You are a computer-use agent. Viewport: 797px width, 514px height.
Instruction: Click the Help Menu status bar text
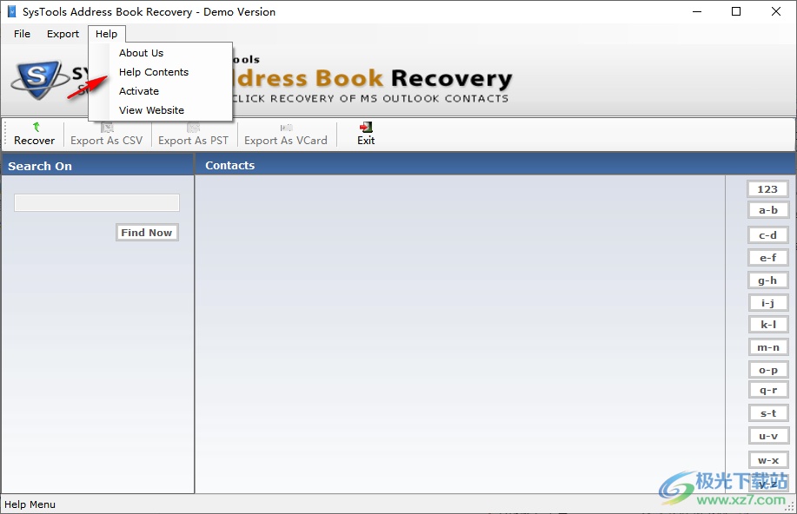[30, 504]
